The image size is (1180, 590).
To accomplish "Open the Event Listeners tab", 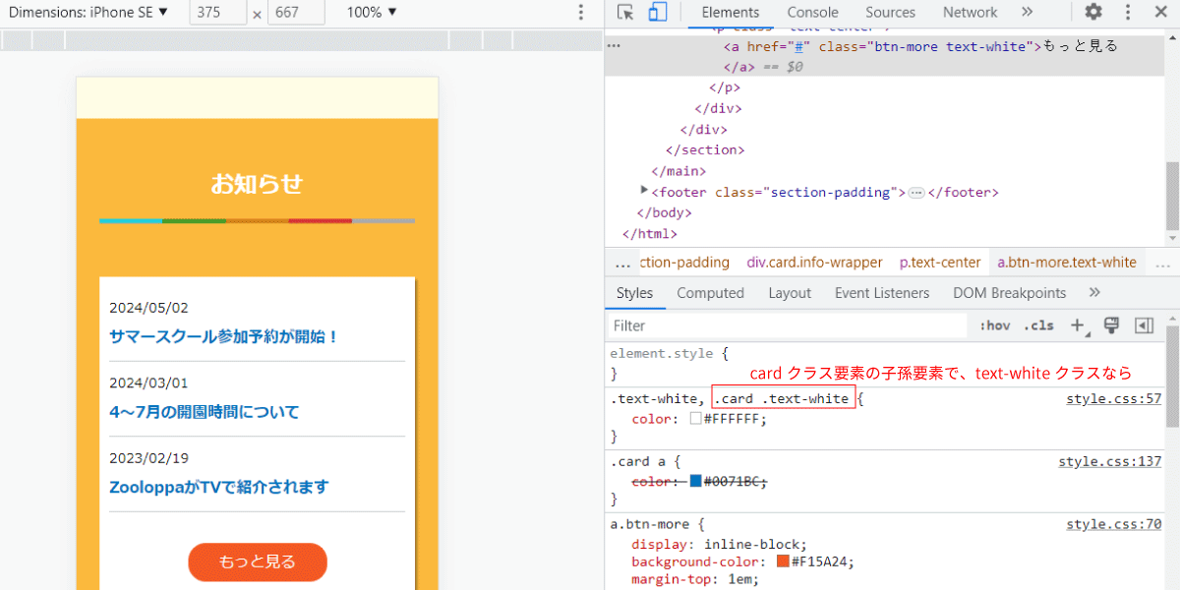I will [882, 293].
